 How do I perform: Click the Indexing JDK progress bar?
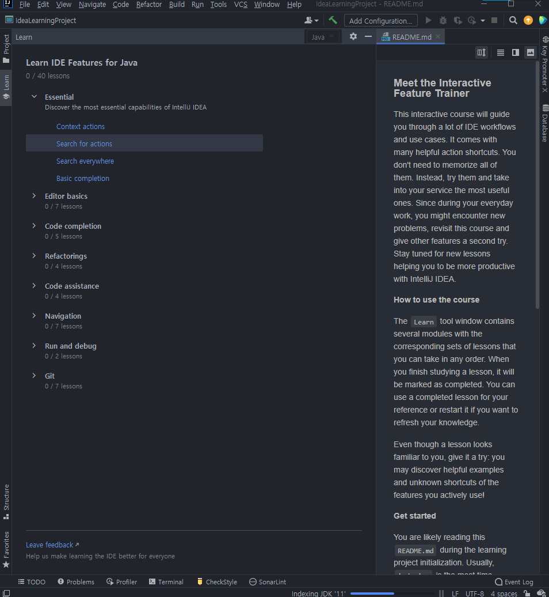click(392, 593)
